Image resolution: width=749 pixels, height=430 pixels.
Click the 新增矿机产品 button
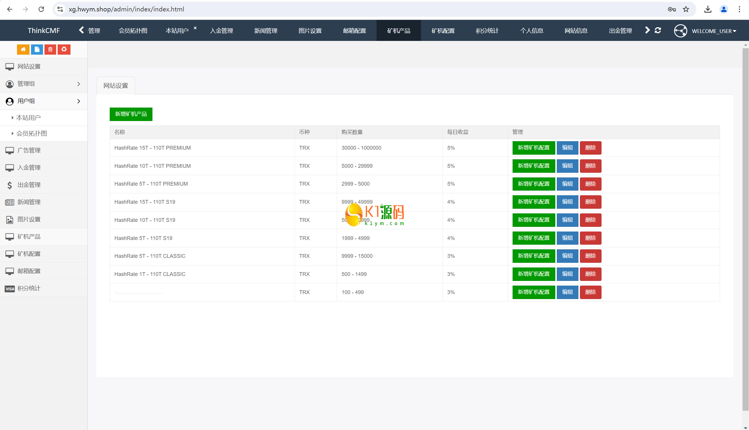[131, 114]
